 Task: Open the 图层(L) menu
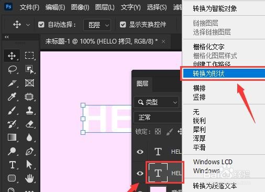(x=105, y=7)
